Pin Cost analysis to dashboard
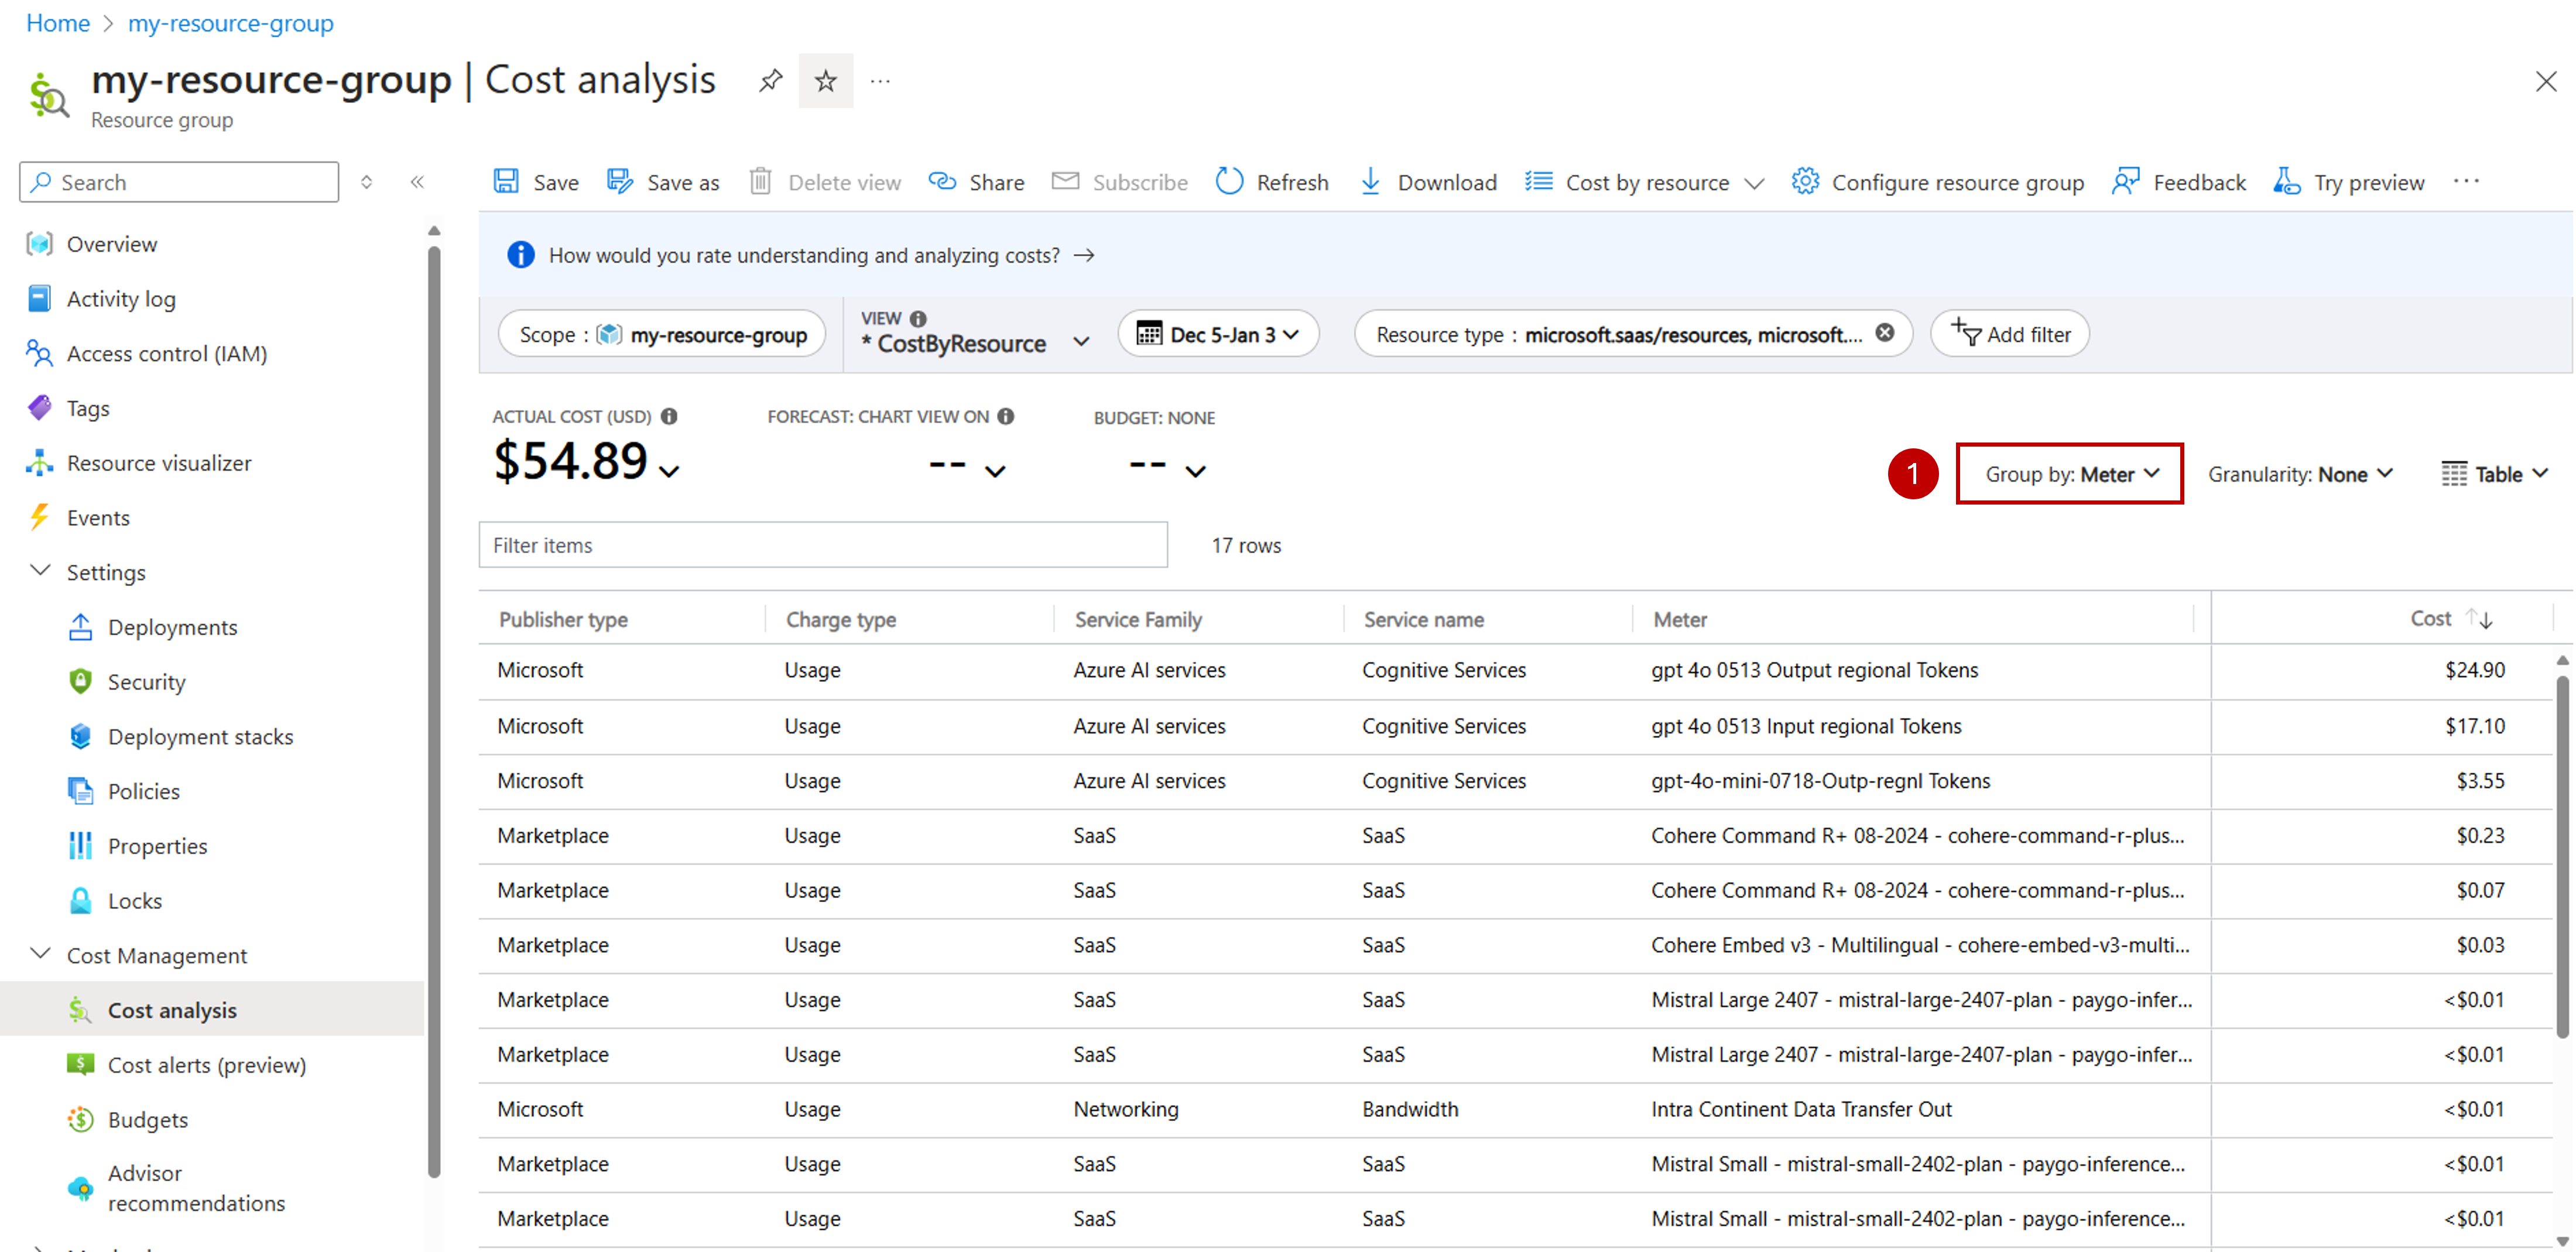The image size is (2576, 1252). click(770, 80)
